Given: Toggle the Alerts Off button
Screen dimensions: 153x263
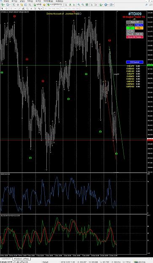Looking at the screenshot, I should 135,22.
